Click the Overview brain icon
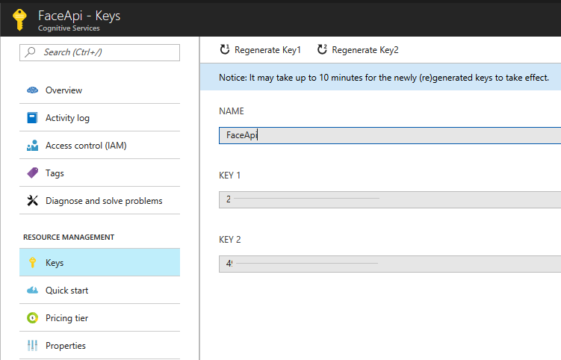The height and width of the screenshot is (360, 561). coord(32,90)
